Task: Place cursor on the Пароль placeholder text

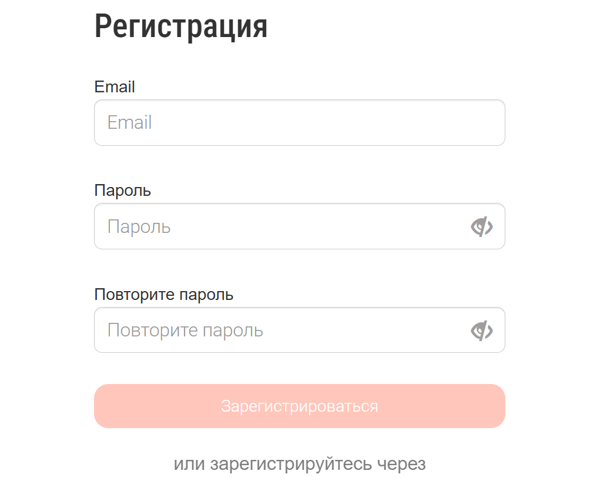Action: tap(139, 227)
